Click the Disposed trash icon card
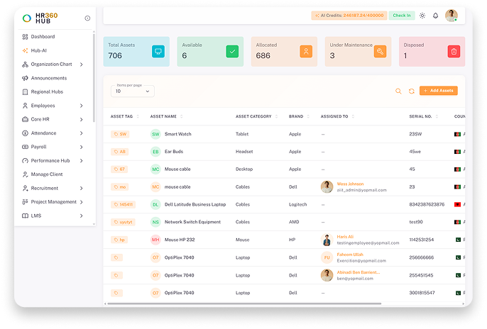The height and width of the screenshot is (329, 487). pyautogui.click(x=454, y=52)
